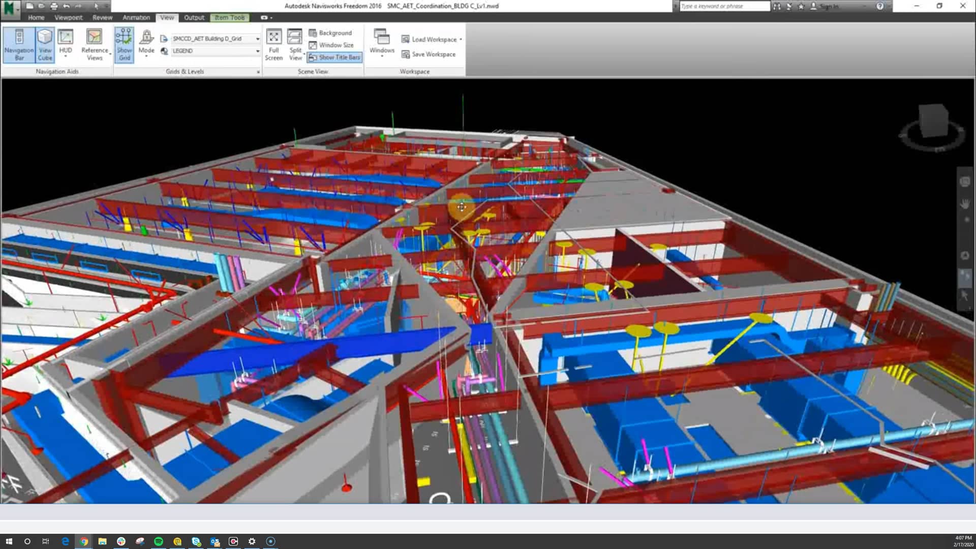Open the Item Tools tab
This screenshot has height=549, width=976.
click(230, 17)
